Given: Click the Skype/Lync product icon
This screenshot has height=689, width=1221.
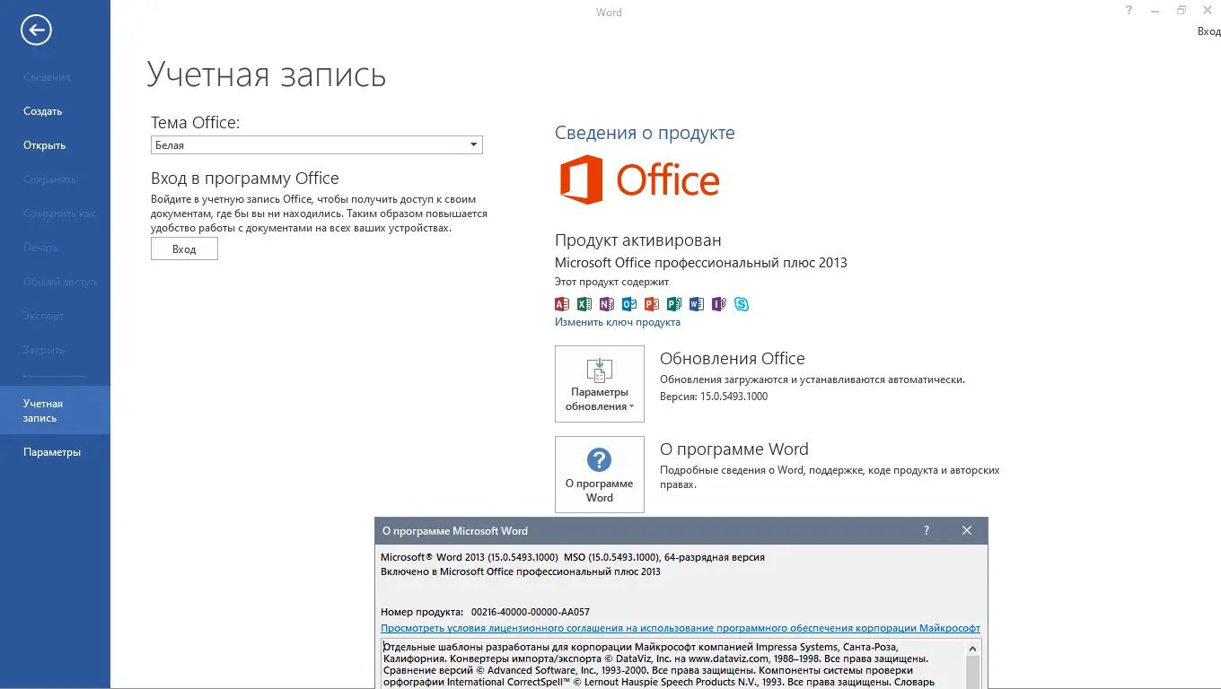Looking at the screenshot, I should 742,304.
